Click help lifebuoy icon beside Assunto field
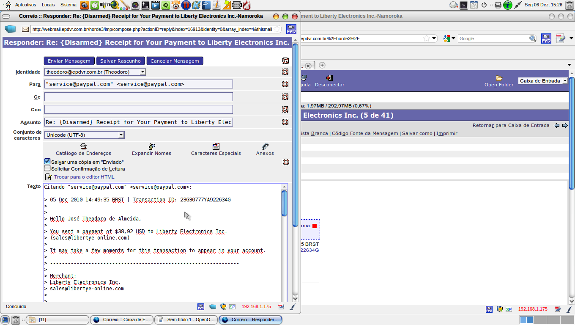 (x=285, y=122)
